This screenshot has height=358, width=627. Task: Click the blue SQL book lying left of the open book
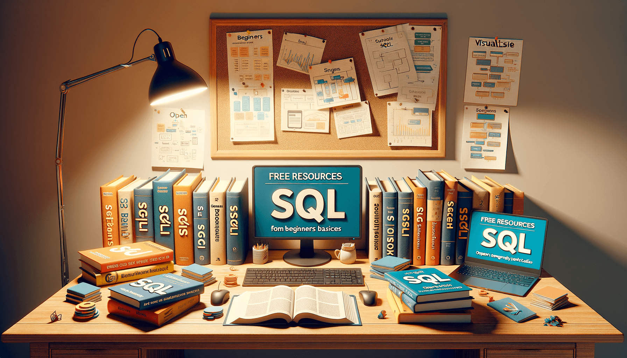tap(156, 291)
